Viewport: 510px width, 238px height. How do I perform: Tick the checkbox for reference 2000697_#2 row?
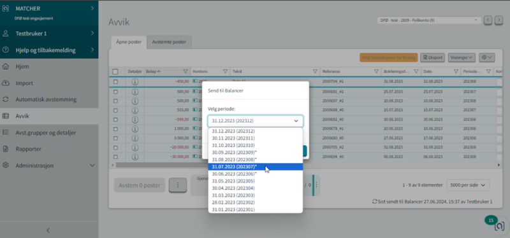(x=115, y=101)
